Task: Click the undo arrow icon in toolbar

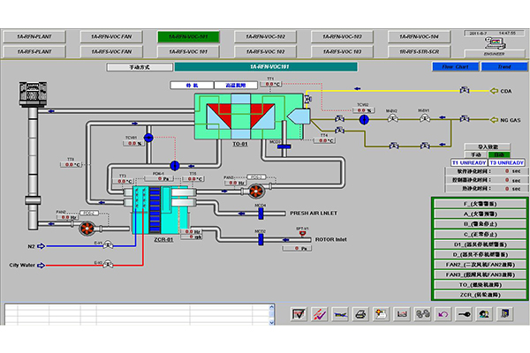Action: tap(442, 313)
